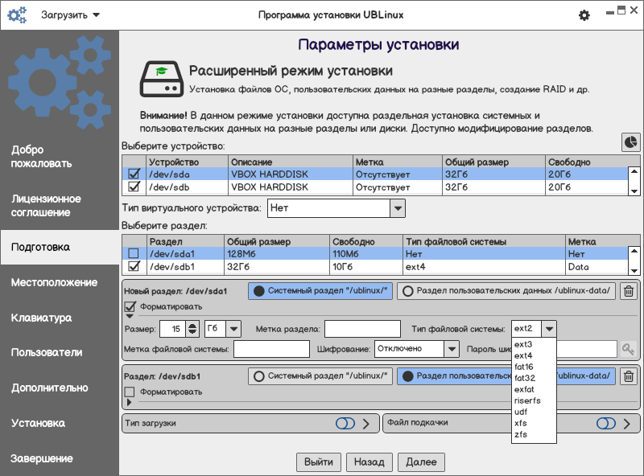The image size is (644, 476).
Task: Uncheck the /dev/sda device checkbox
Action: pos(134,174)
